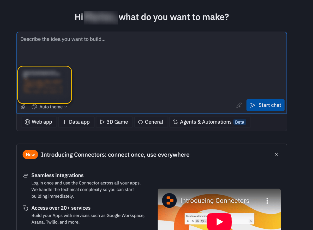Screen dimensions: 313x230
Task: Click the Seamless integrations link icon
Action: click(x=25, y=175)
